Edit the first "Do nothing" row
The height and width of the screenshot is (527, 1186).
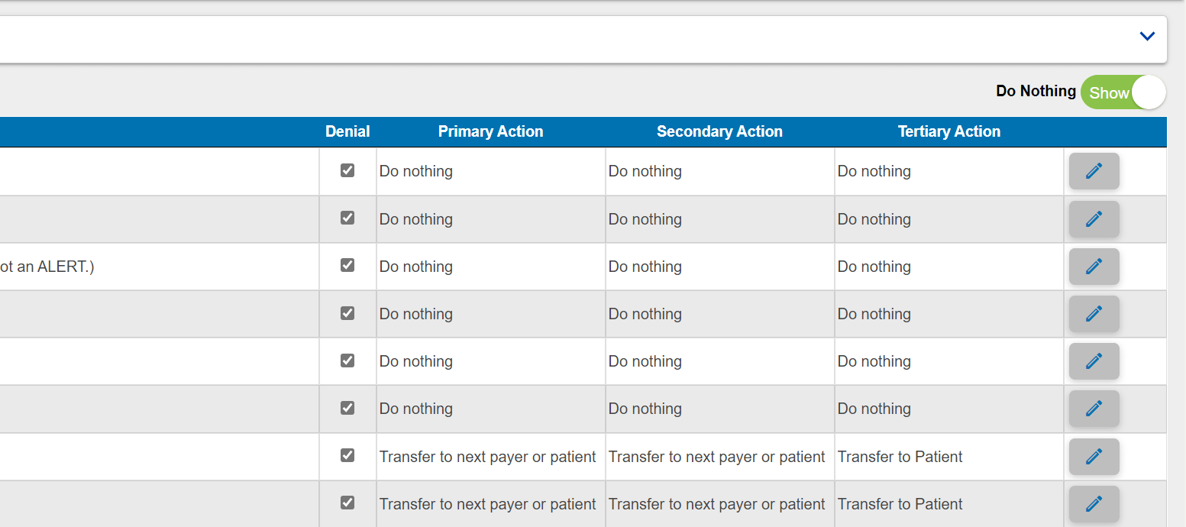click(x=1094, y=170)
